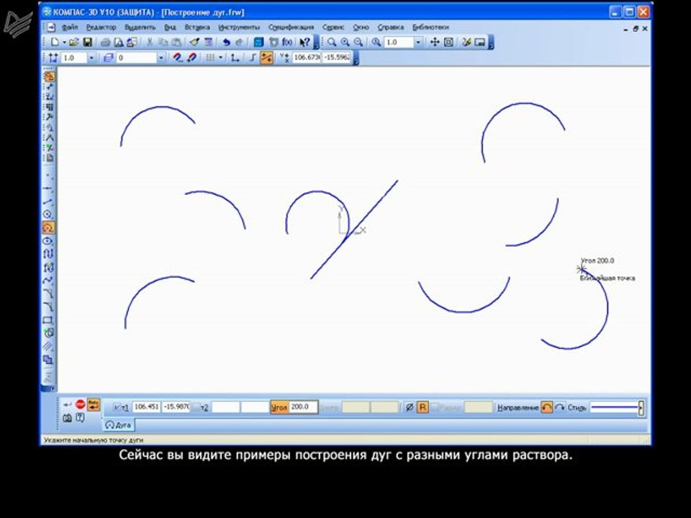This screenshot has width=691, height=518.
Task: Expand the left toolbar bottom arrow
Action: click(51, 388)
